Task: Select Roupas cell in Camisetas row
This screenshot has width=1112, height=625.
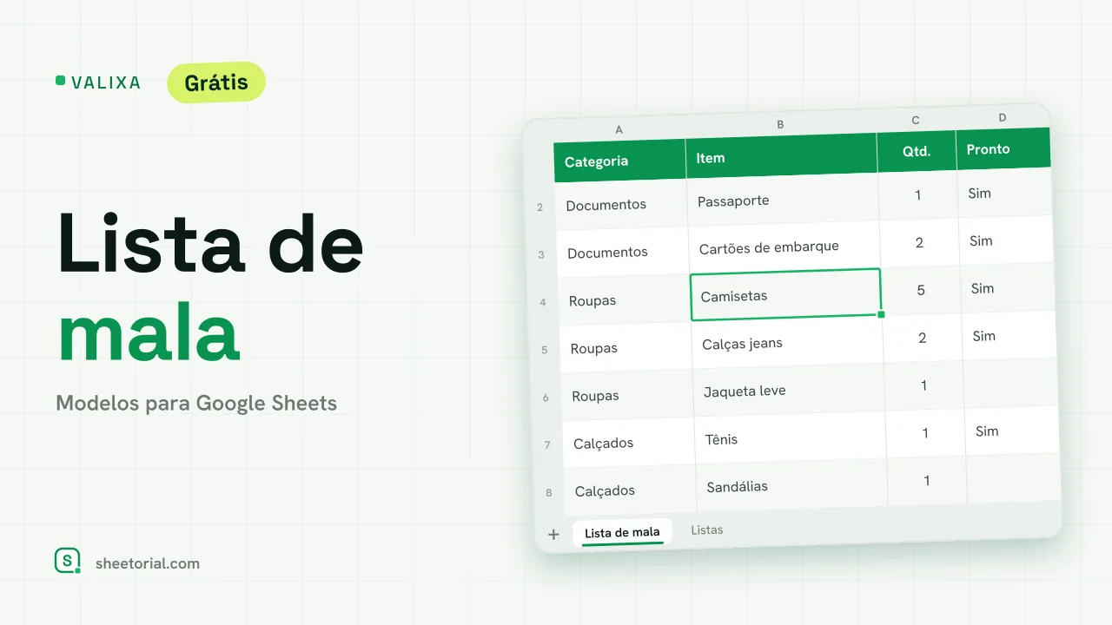Action: [625, 300]
